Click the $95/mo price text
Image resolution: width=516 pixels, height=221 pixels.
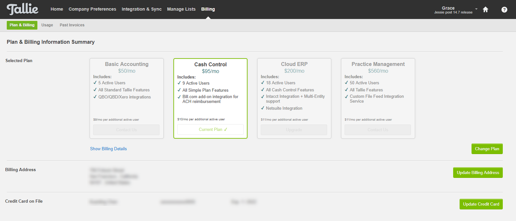tap(210, 71)
